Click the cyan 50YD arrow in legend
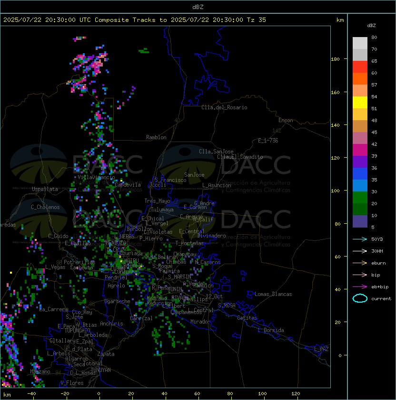The height and width of the screenshot is (400, 396). (360, 239)
